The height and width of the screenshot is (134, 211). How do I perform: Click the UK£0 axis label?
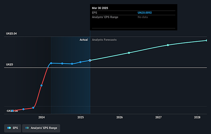(10, 65)
